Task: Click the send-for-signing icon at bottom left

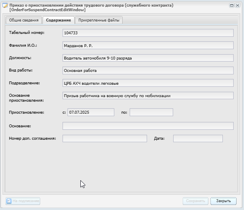Action: (9, 201)
